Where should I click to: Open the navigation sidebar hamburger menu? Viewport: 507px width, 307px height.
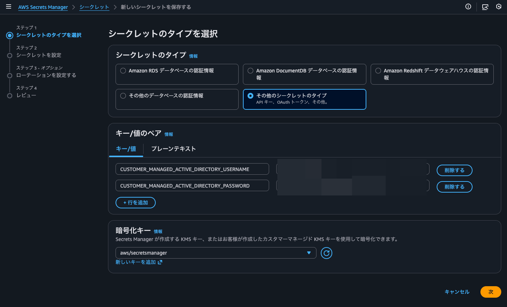(x=9, y=6)
